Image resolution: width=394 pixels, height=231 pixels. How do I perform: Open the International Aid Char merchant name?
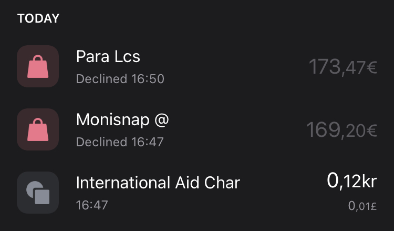pyautogui.click(x=158, y=183)
